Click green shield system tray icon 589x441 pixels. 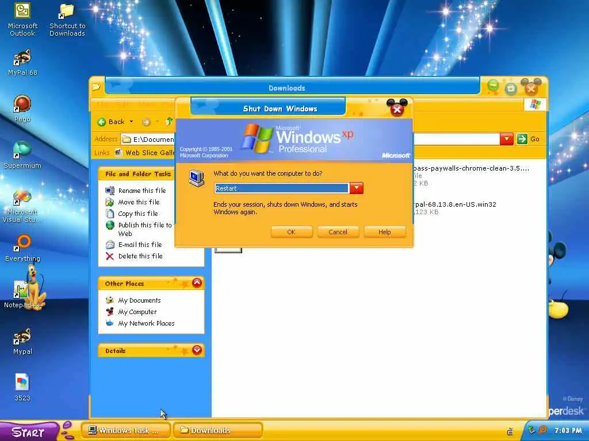click(531, 431)
